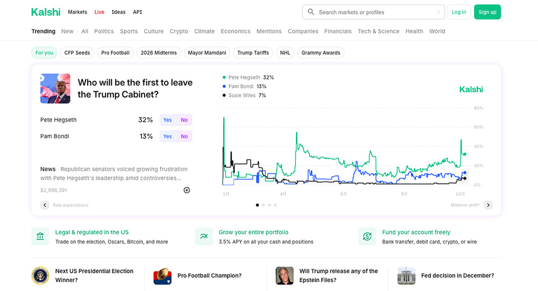Switch to Mentions category
Screen dimensions: 538x291
point(269,31)
